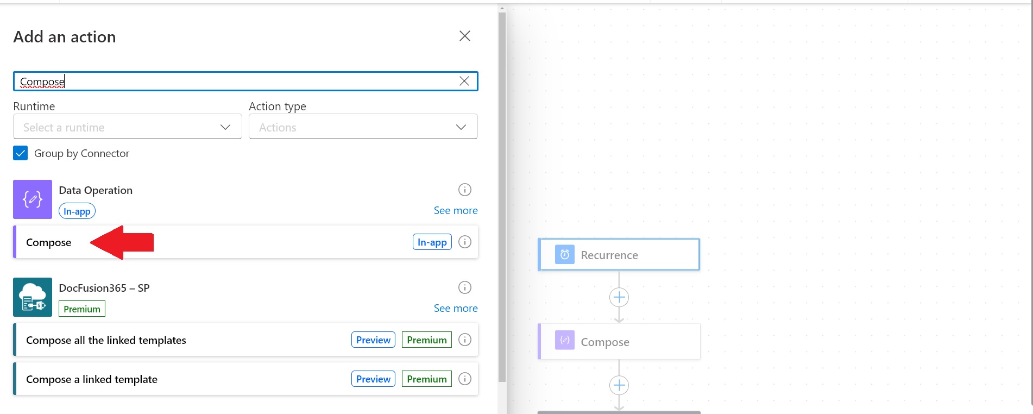Uncheck Group by Connector checkbox
This screenshot has width=1033, height=414.
tap(21, 153)
